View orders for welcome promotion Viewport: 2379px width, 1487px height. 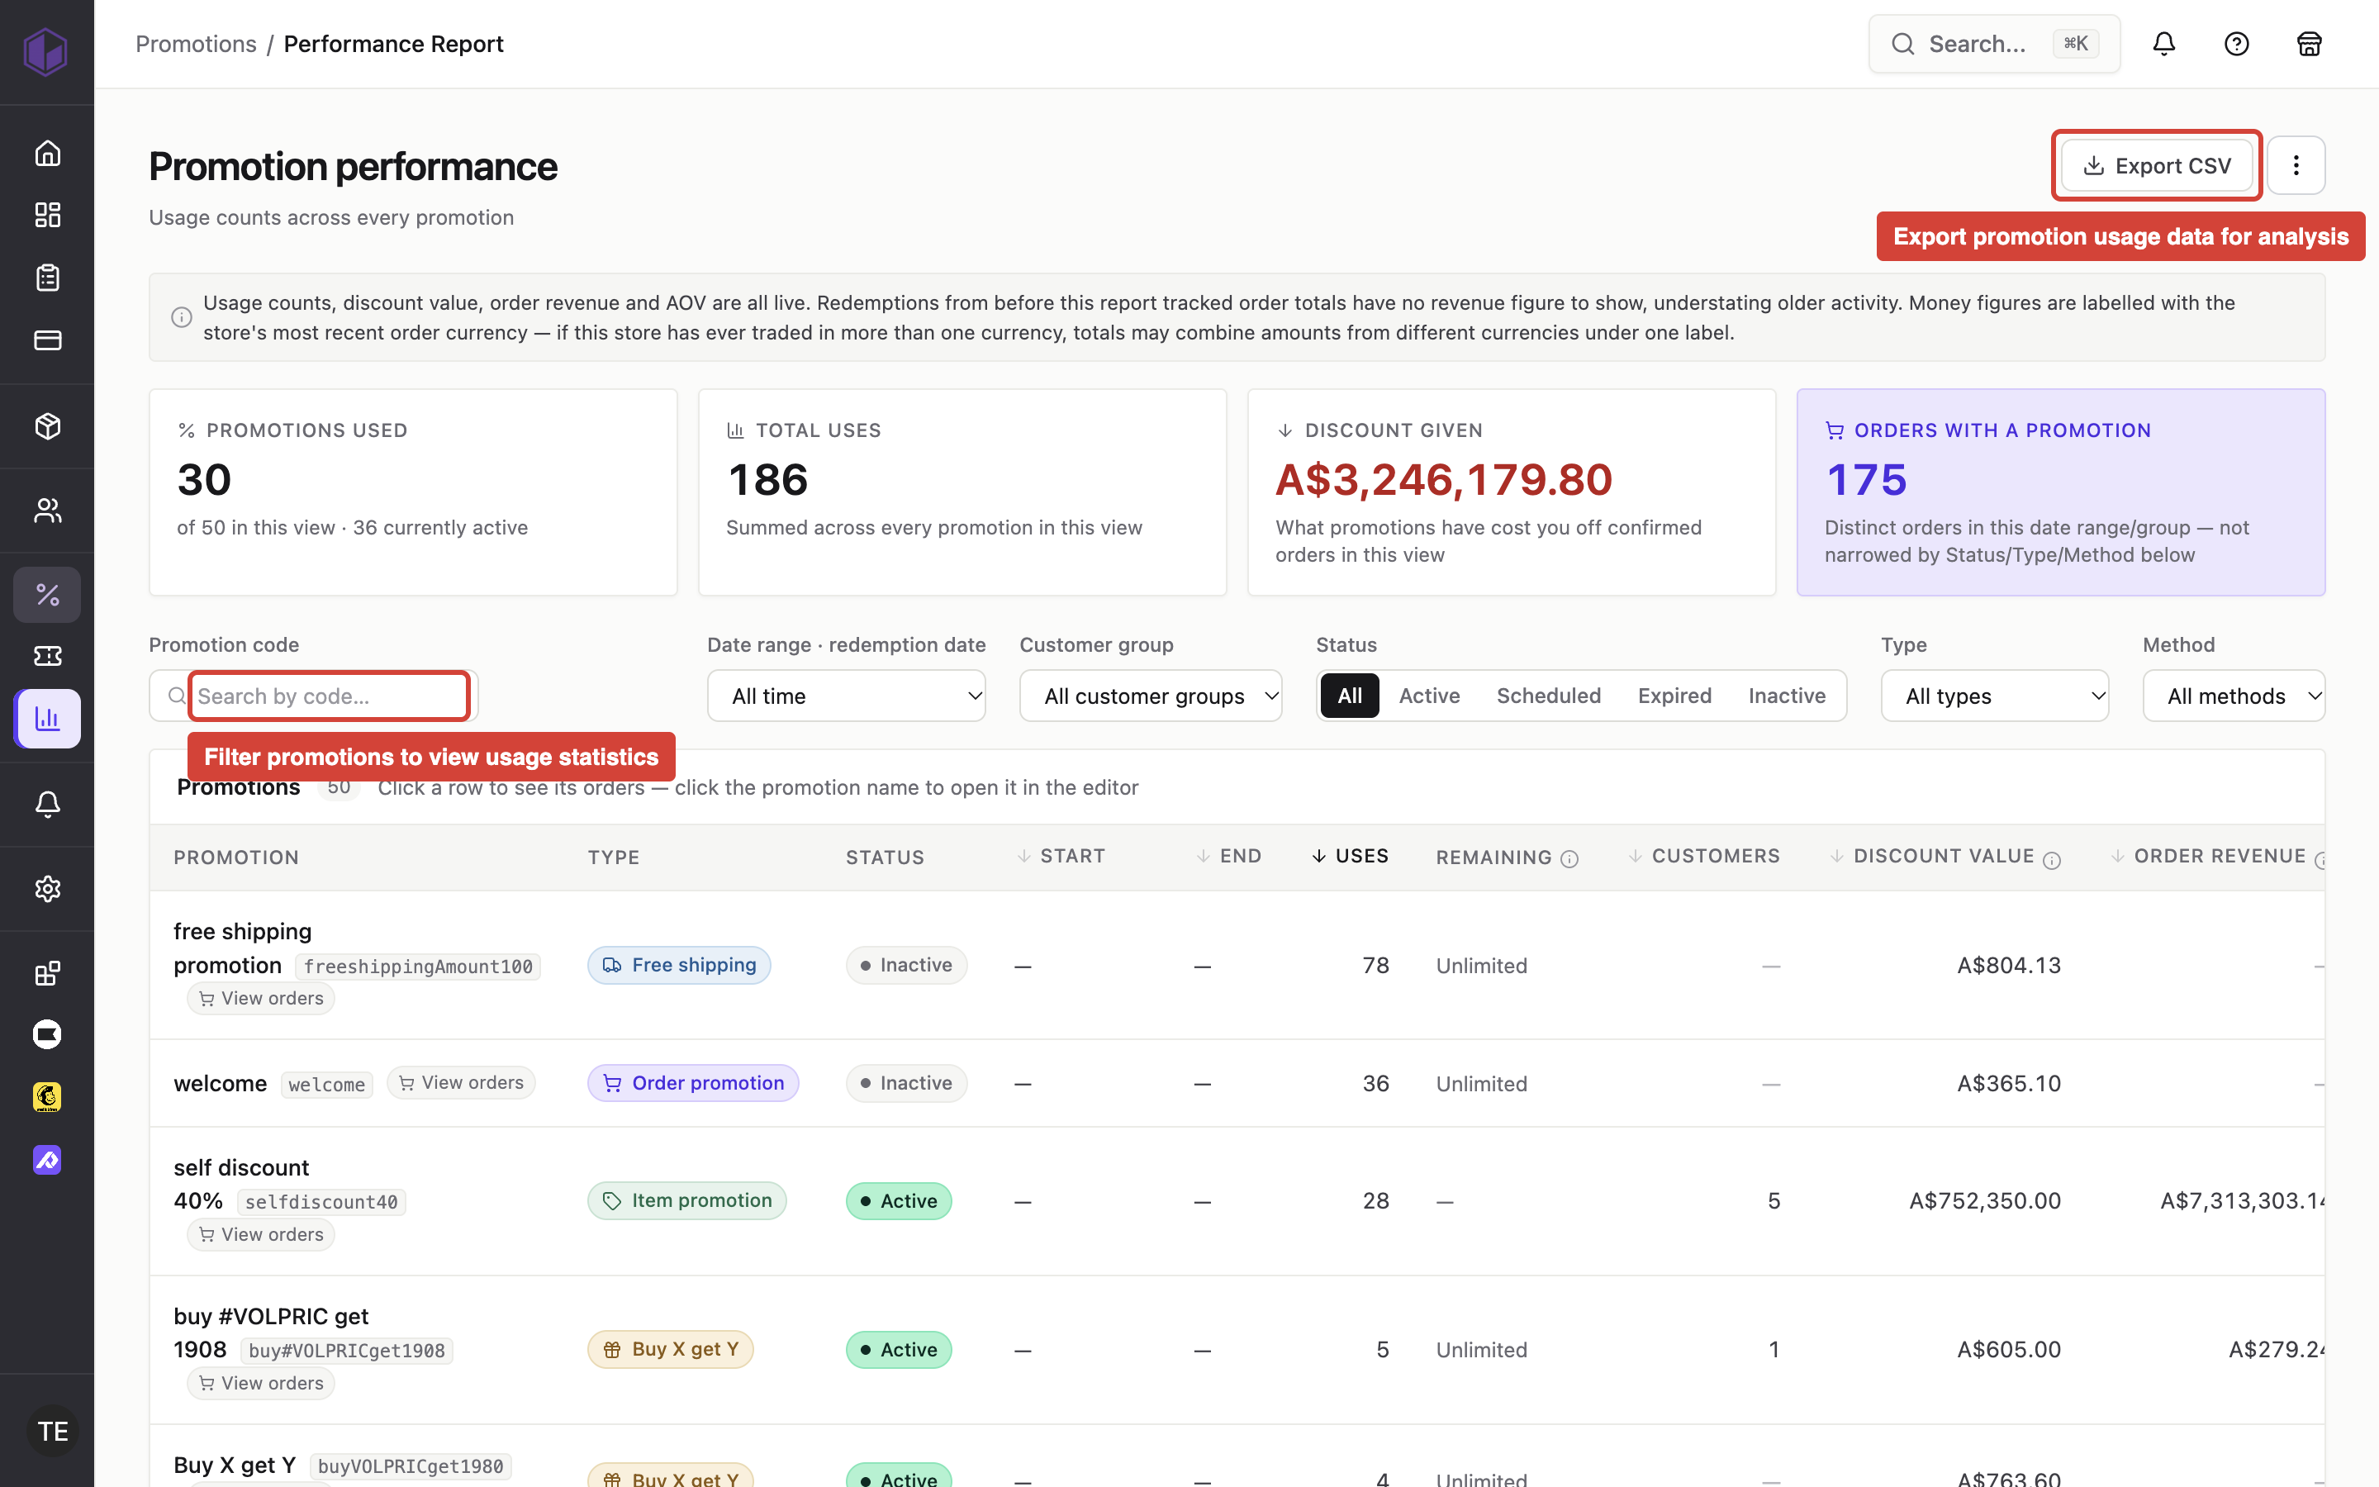[x=461, y=1083]
